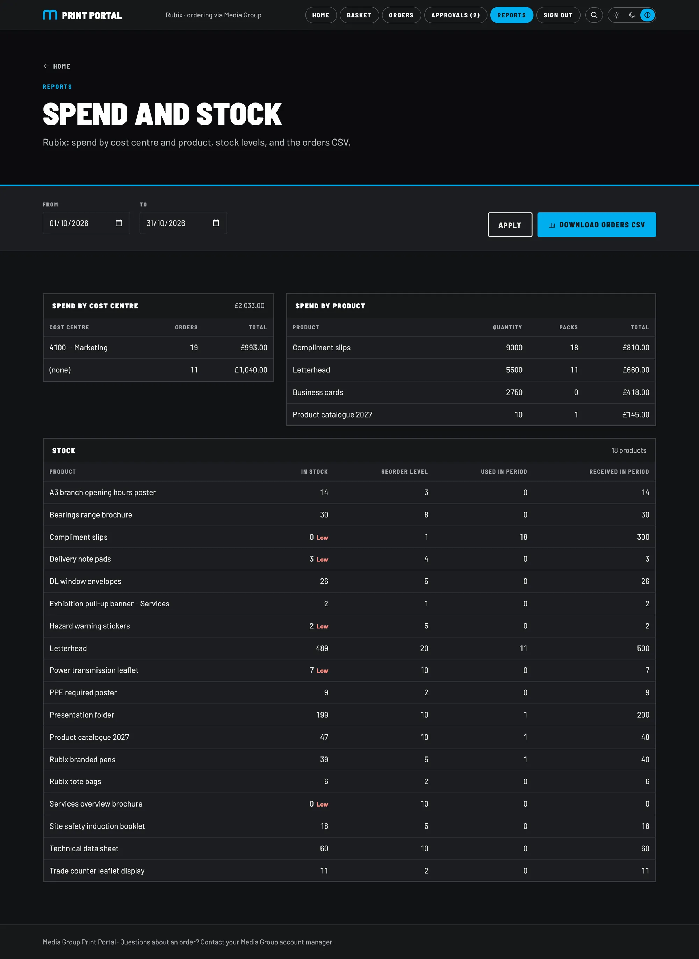The height and width of the screenshot is (959, 699).
Task: Open calendar picker on To date
Action: pyautogui.click(x=216, y=223)
